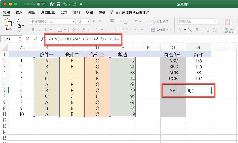Click the Increase Font Size icon
Viewport: 238px width, 143px height.
click(x=94, y=21)
